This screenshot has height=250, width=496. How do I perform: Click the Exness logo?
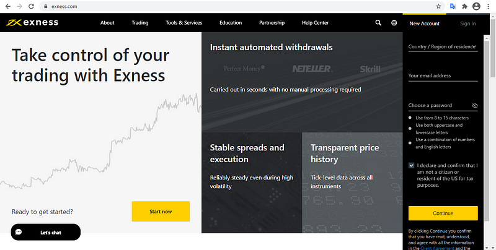pyautogui.click(x=32, y=22)
